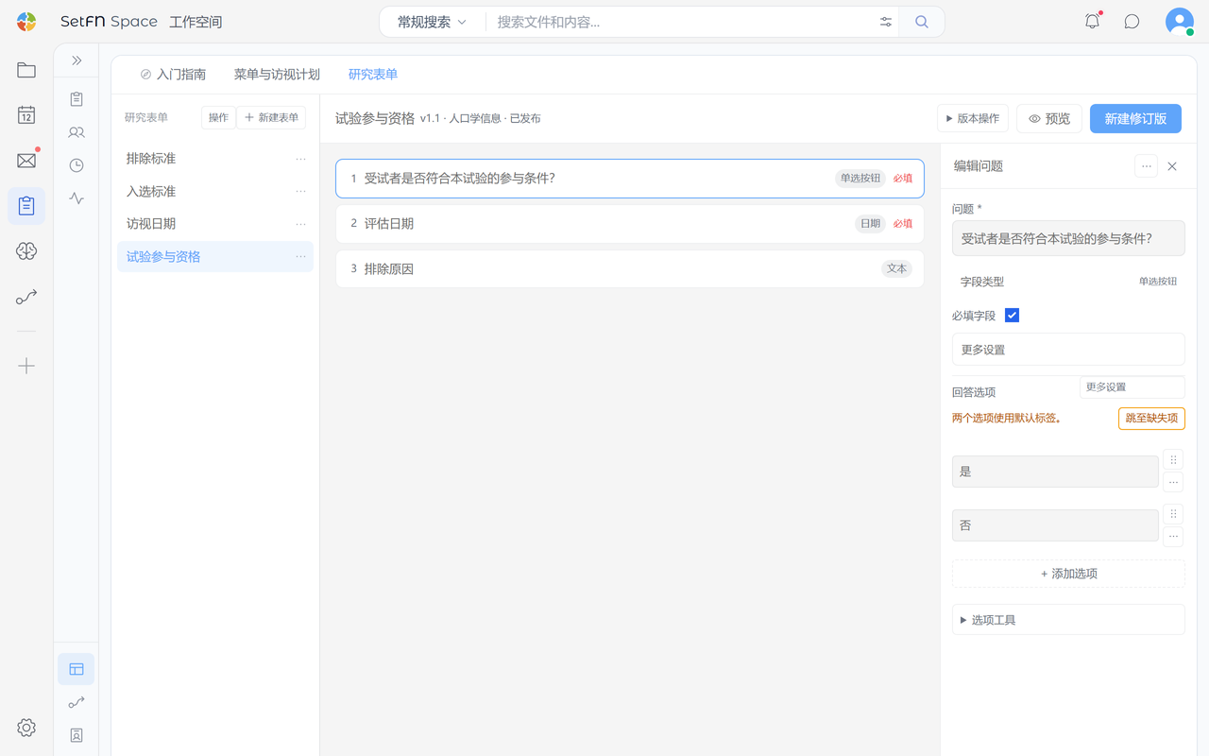Open the 常规搜索 dropdown
The image size is (1209, 756).
(432, 22)
